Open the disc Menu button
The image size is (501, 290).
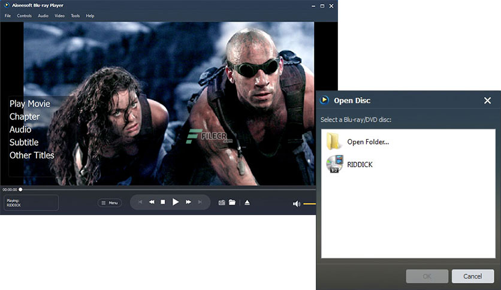110,203
